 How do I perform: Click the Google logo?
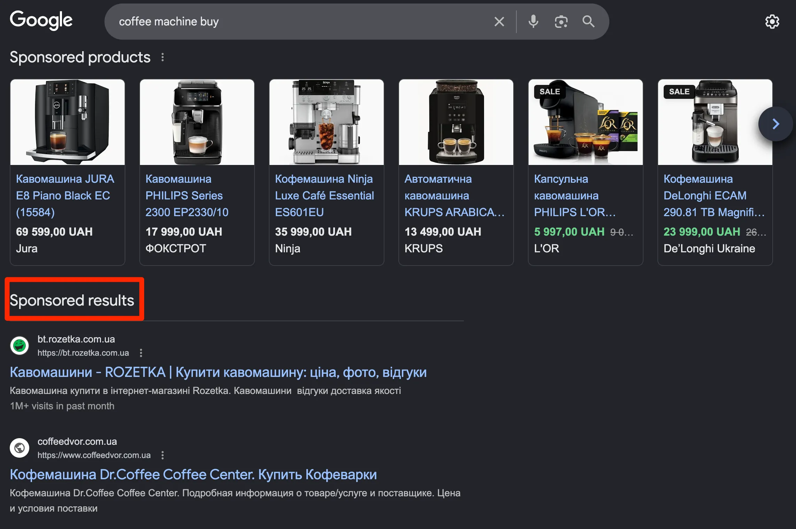(41, 20)
